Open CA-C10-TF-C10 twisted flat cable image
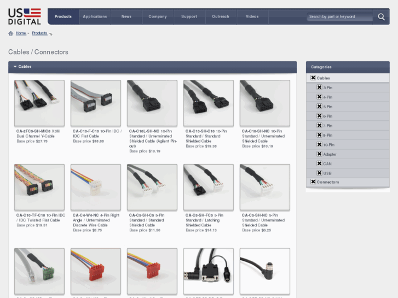398x298 pixels. coord(39,187)
